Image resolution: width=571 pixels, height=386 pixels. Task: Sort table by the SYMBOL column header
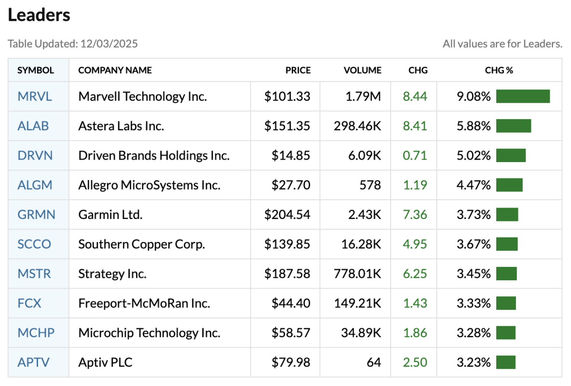[x=36, y=70]
